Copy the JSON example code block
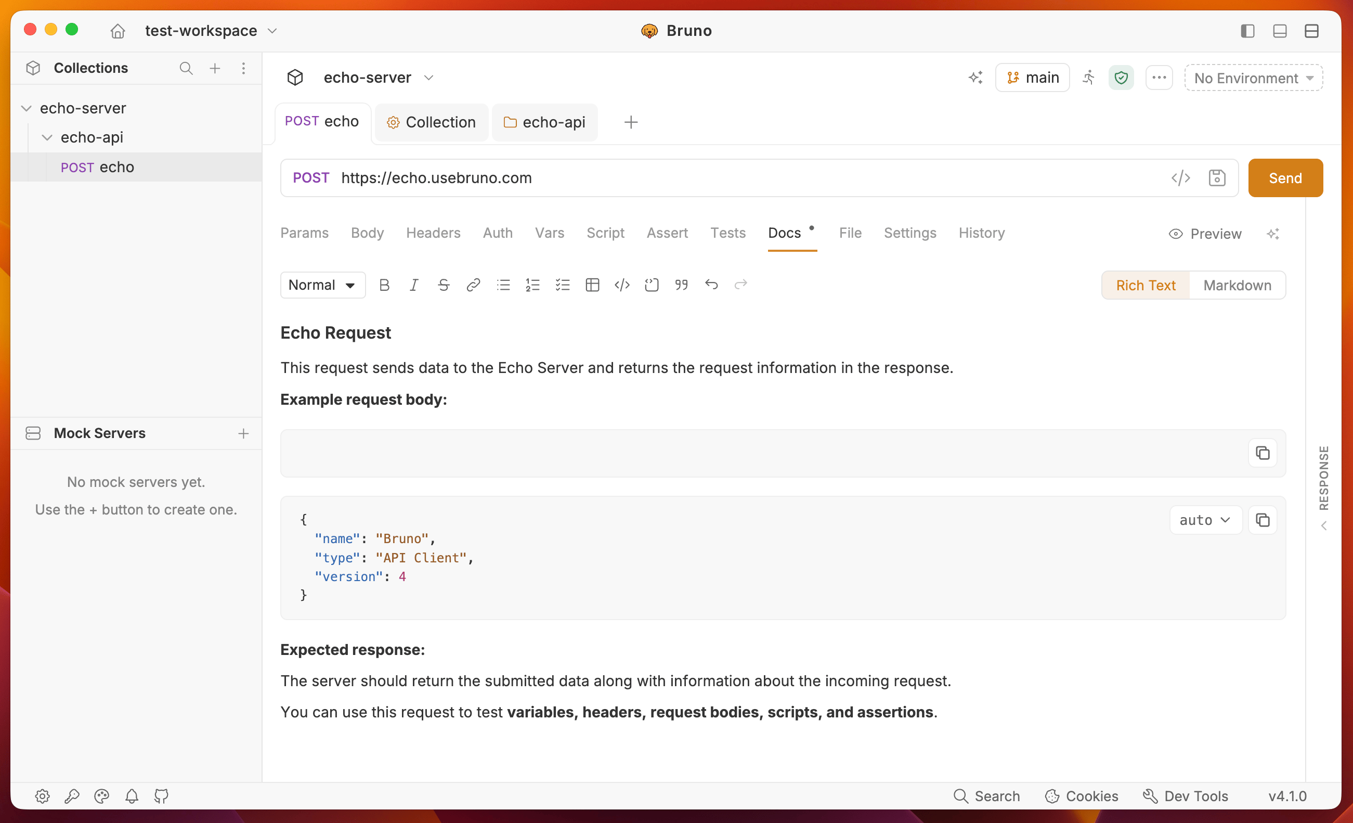 (1263, 520)
